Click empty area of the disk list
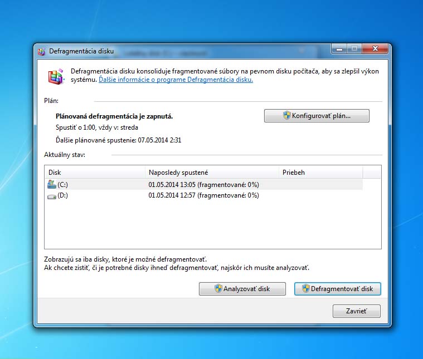Viewport: 423px width, 359px height. (212, 225)
